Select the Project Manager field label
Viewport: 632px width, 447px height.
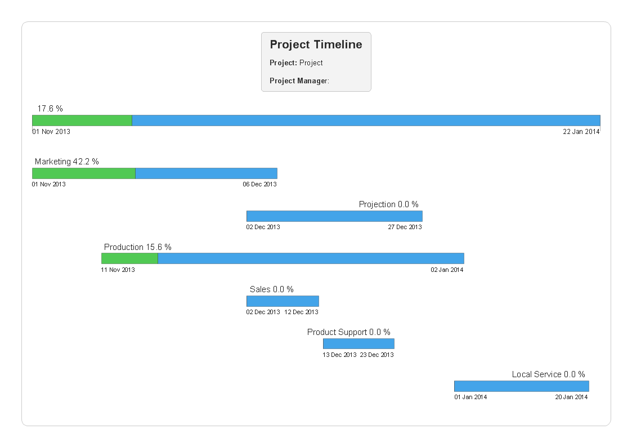coord(298,81)
